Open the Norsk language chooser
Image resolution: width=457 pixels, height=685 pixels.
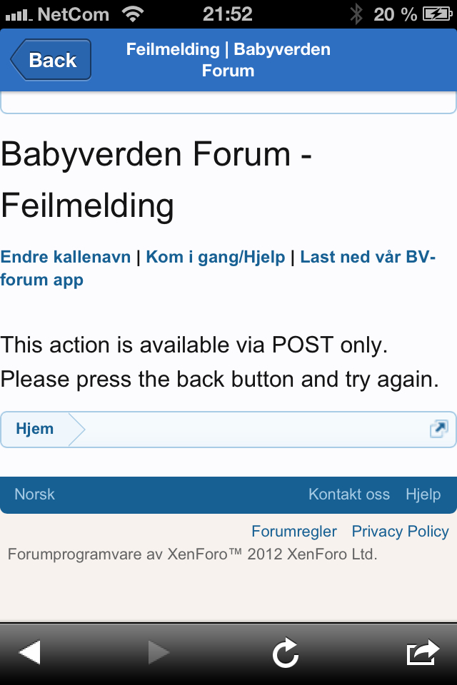coord(34,494)
